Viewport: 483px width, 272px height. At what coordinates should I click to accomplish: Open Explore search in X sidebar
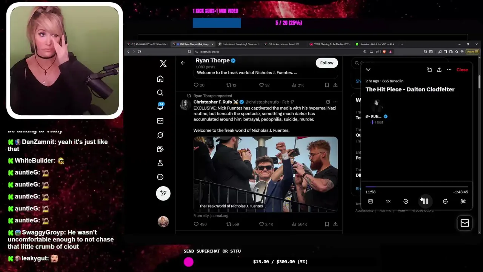point(160,93)
